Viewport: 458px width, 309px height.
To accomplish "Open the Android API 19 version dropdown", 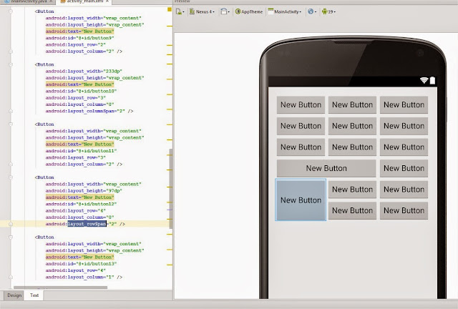I will (x=328, y=11).
